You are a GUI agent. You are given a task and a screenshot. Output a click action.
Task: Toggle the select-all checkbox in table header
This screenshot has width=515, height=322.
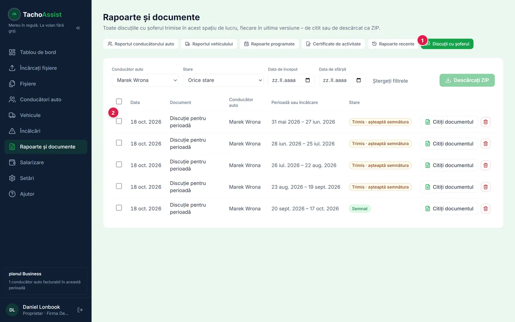click(119, 101)
